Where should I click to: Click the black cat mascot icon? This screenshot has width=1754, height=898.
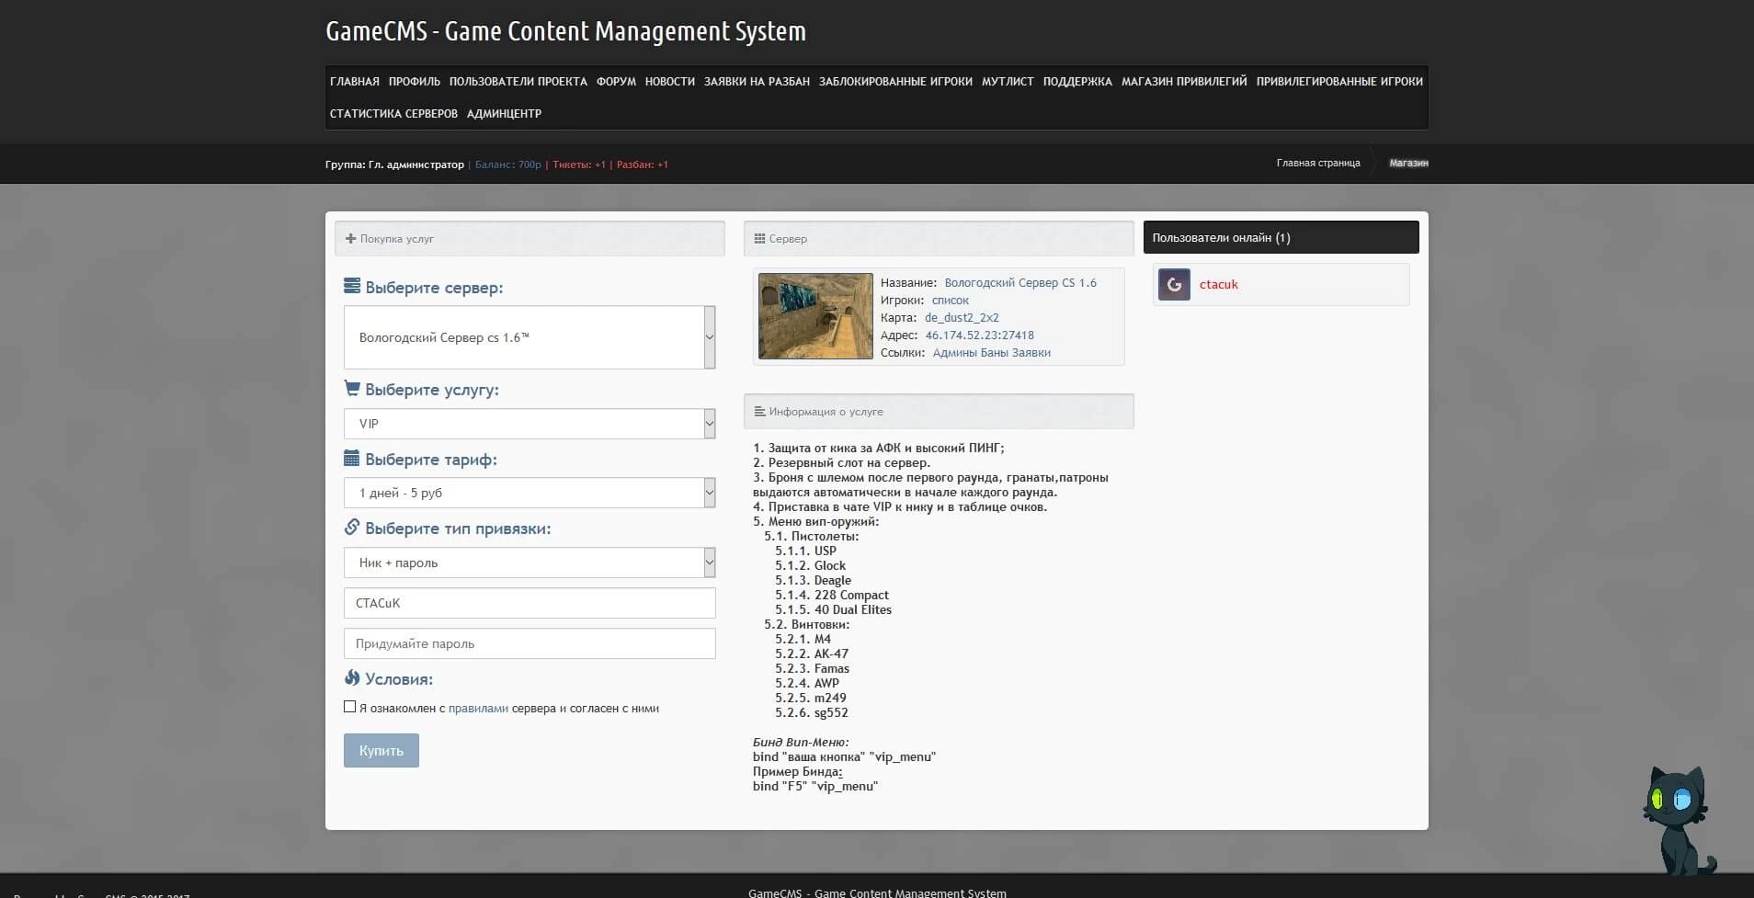(x=1677, y=819)
